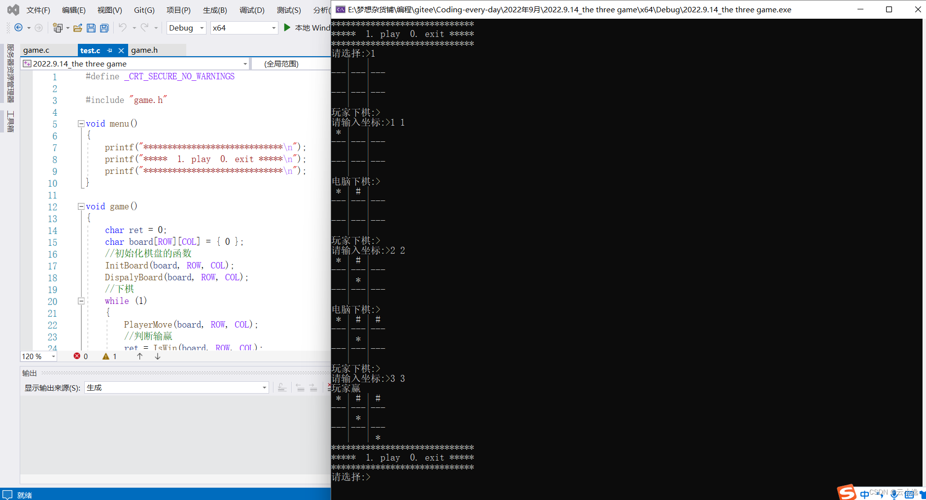Viewport: 926px width, 500px height.
Task: Open the 调试(D) menu
Action: 252,10
